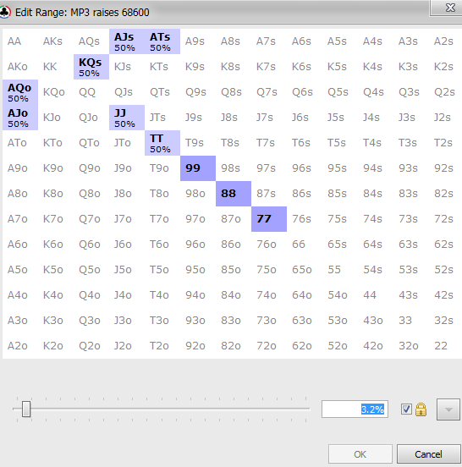Toggle the KQs 50% cell
Viewport: 462px width, 467px height.
pyautogui.click(x=91, y=67)
